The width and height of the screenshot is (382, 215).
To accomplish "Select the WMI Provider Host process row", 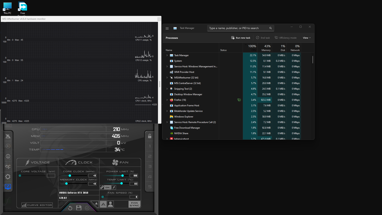I will point(232,72).
